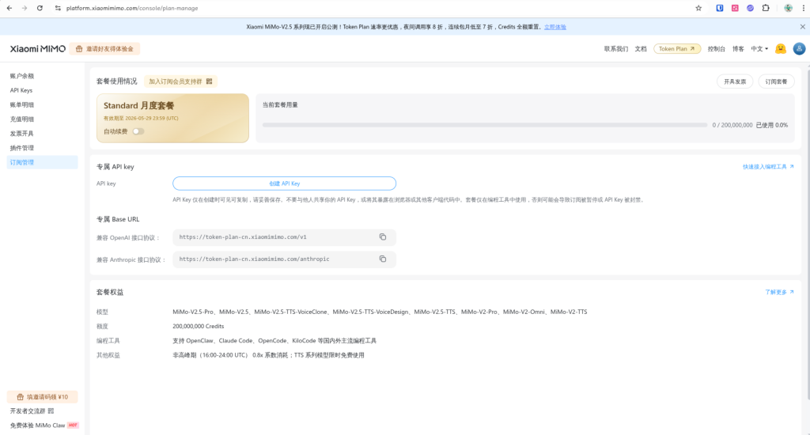Viewport: 810px width, 435px height.
Task: Open site info icon in address bar
Action: 58,8
